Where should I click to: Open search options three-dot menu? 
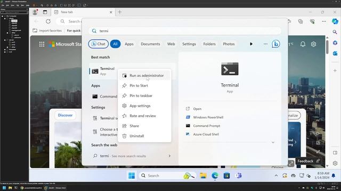[x=265, y=44]
